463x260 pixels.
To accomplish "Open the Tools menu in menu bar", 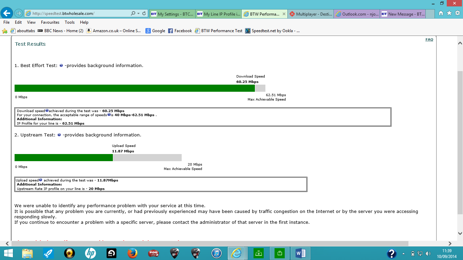I will point(69,22).
